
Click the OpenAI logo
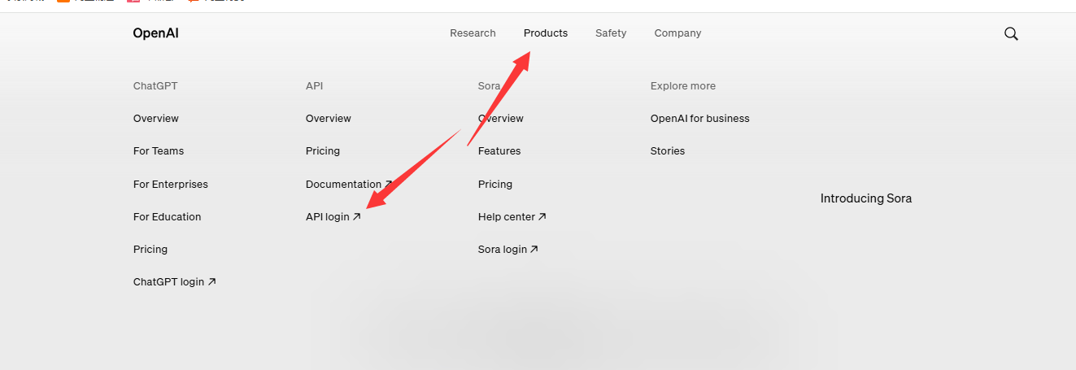point(155,33)
